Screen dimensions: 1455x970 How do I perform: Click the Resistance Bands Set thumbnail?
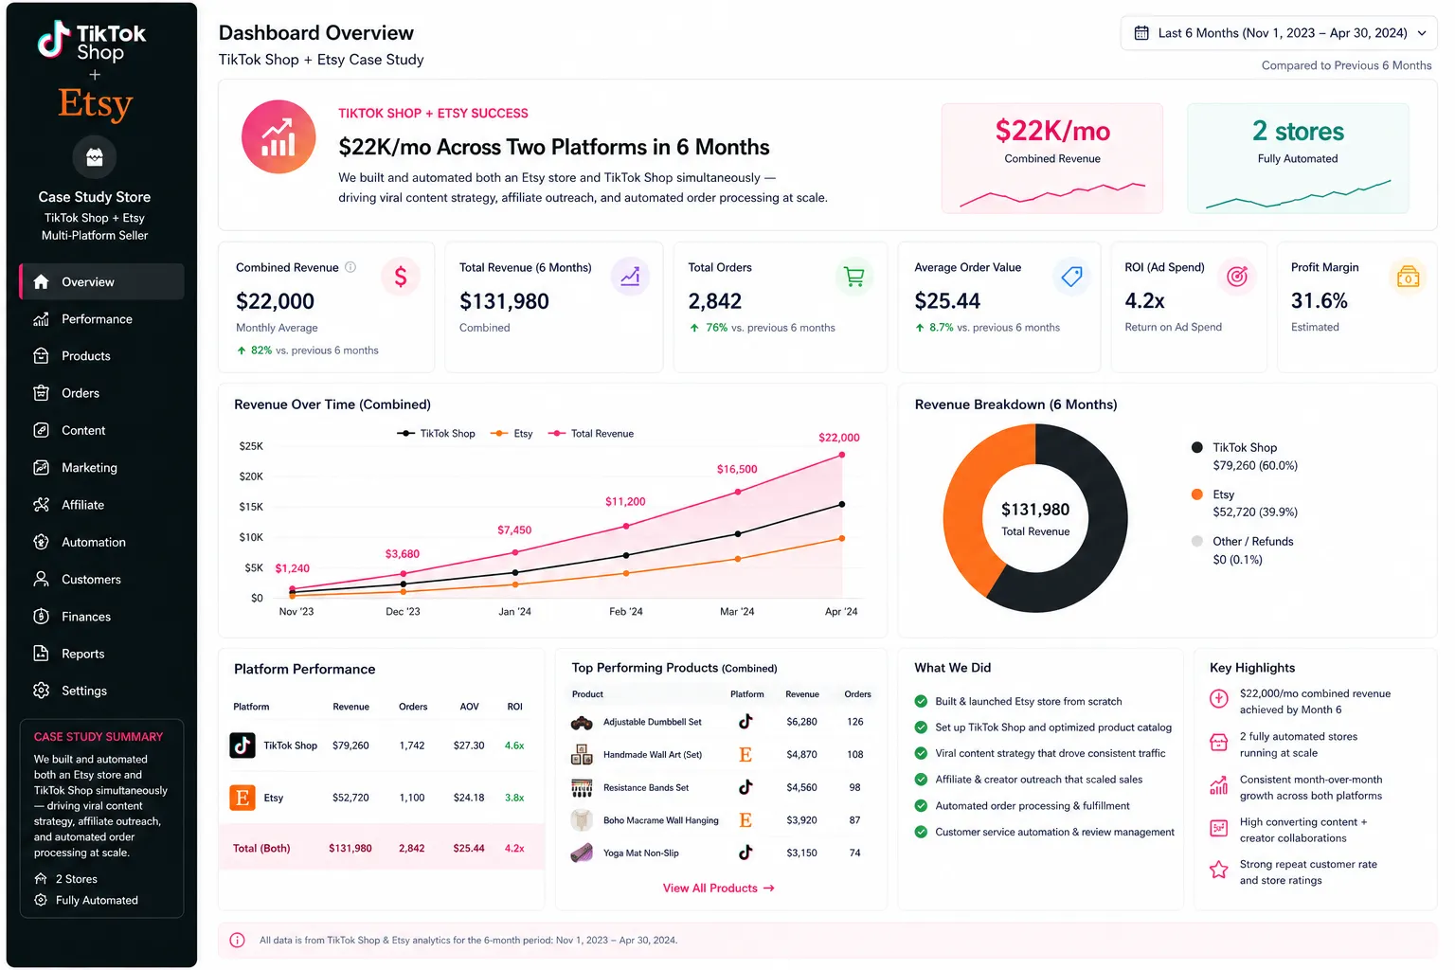[x=582, y=788]
